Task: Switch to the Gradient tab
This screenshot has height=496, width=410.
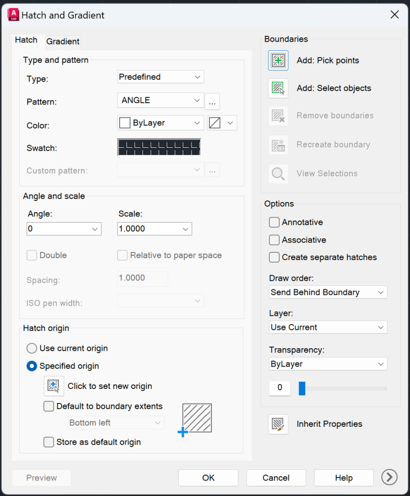Action: click(x=63, y=41)
